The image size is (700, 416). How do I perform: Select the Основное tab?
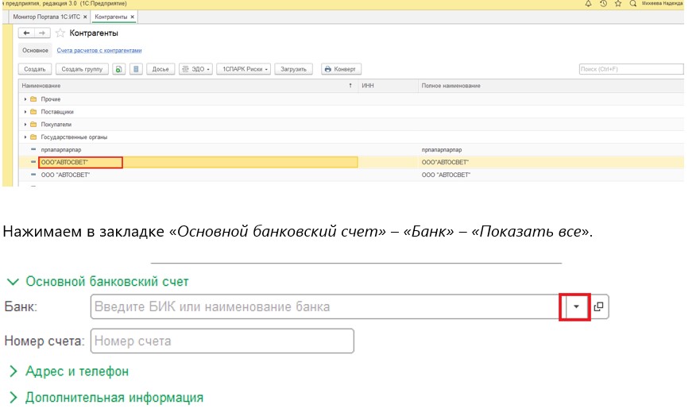[x=35, y=51]
